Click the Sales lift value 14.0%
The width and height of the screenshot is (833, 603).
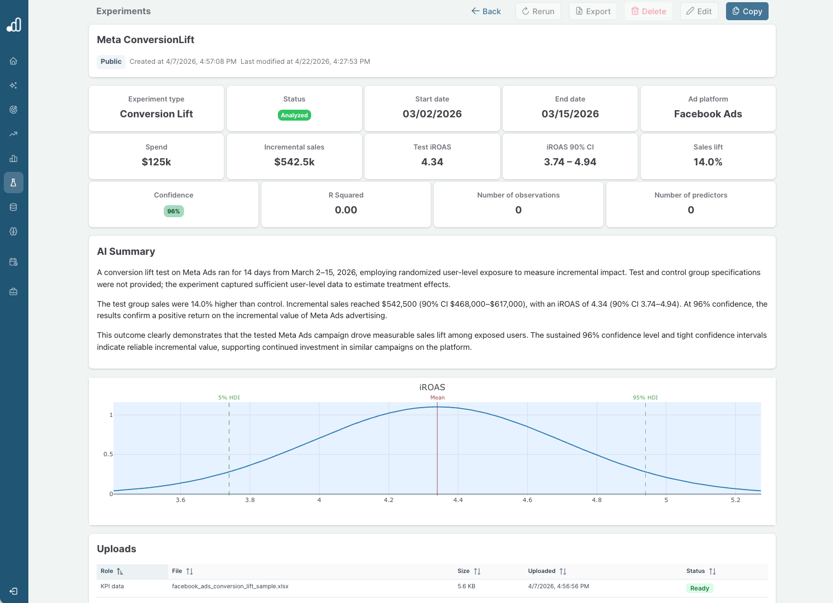[x=708, y=162]
